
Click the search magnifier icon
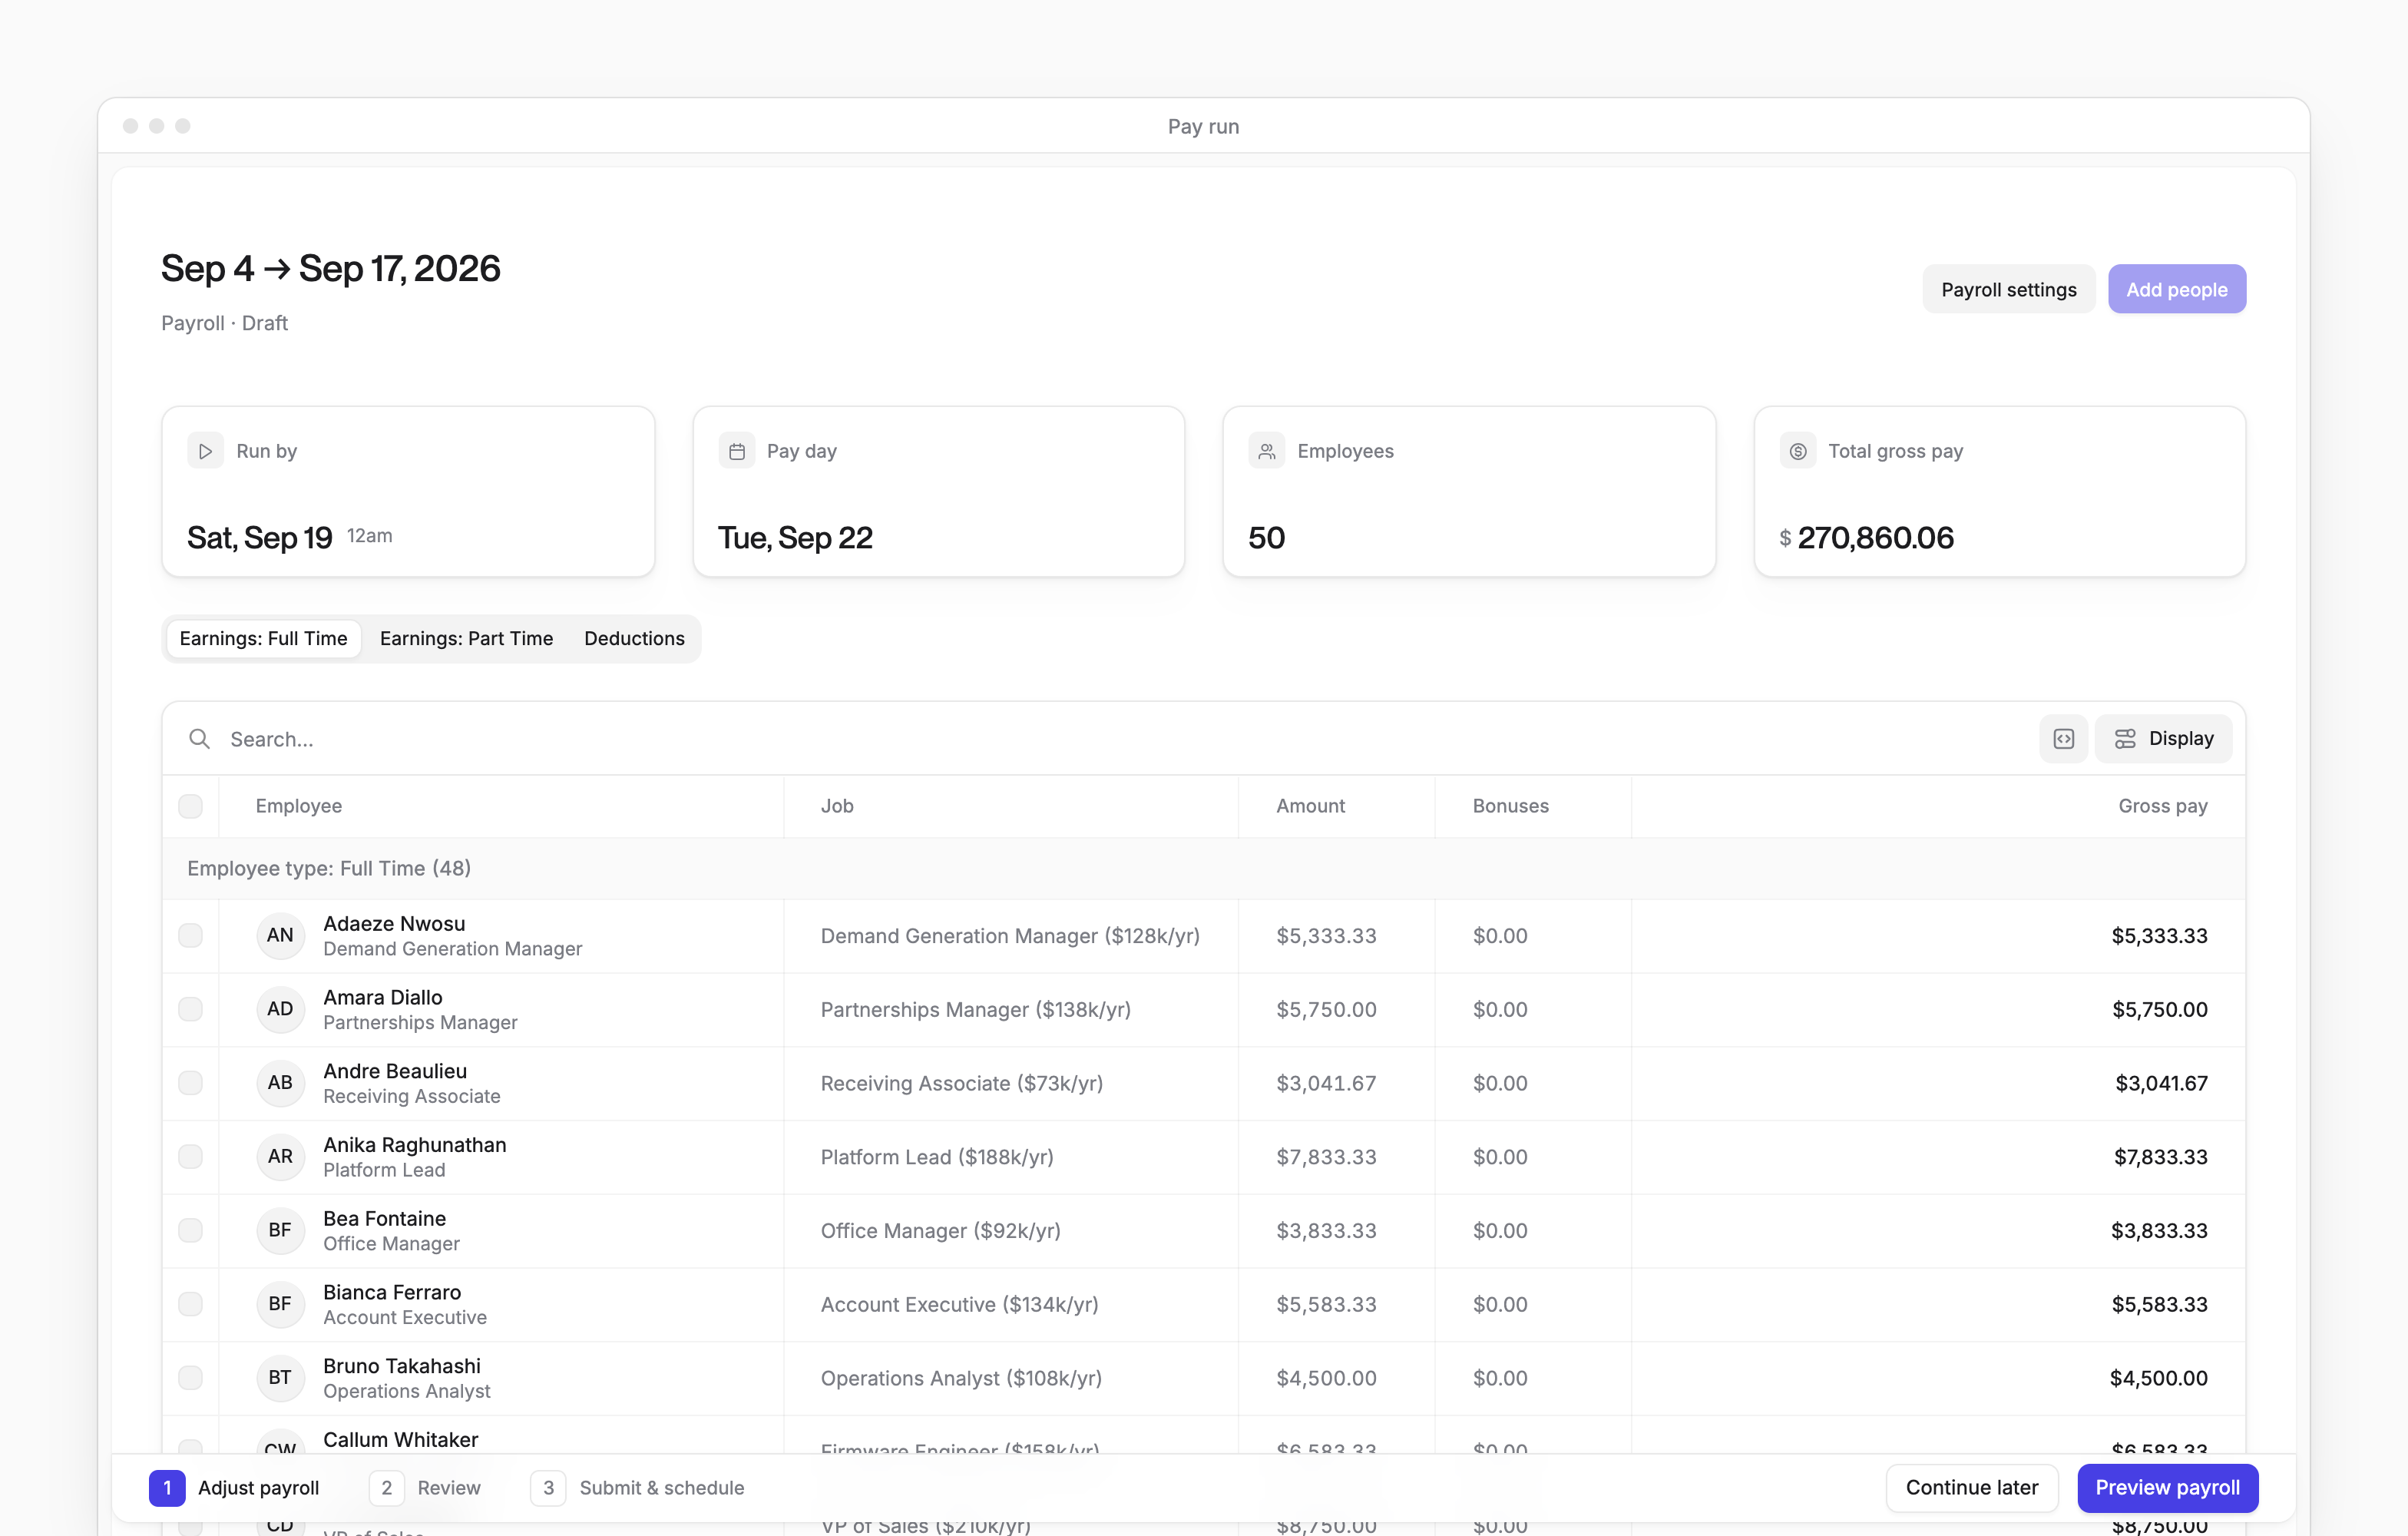[200, 739]
